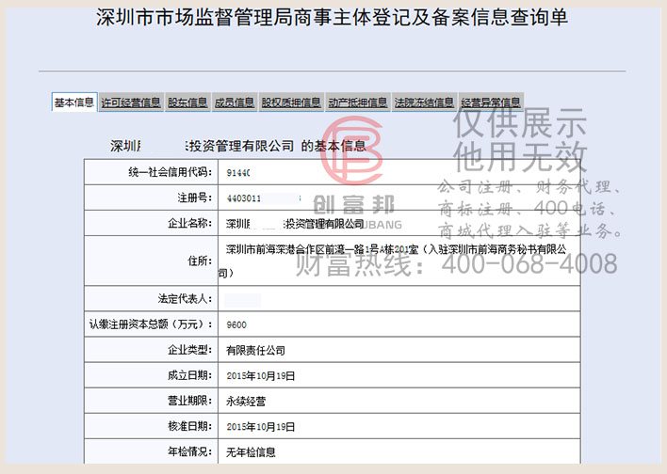This screenshot has width=667, height=474.
Task: Open the 成员信息 tab
Action: pos(235,103)
